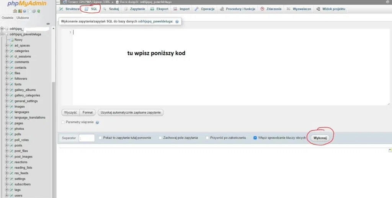Click inside the Separator input field

87,138
